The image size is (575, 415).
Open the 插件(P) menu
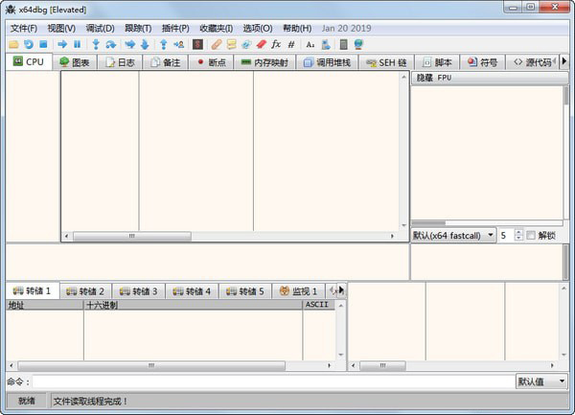point(172,28)
